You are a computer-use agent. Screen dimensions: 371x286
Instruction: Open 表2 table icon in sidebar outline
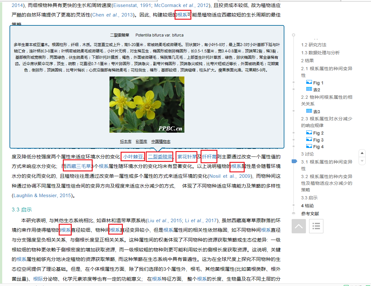click(x=309, y=90)
